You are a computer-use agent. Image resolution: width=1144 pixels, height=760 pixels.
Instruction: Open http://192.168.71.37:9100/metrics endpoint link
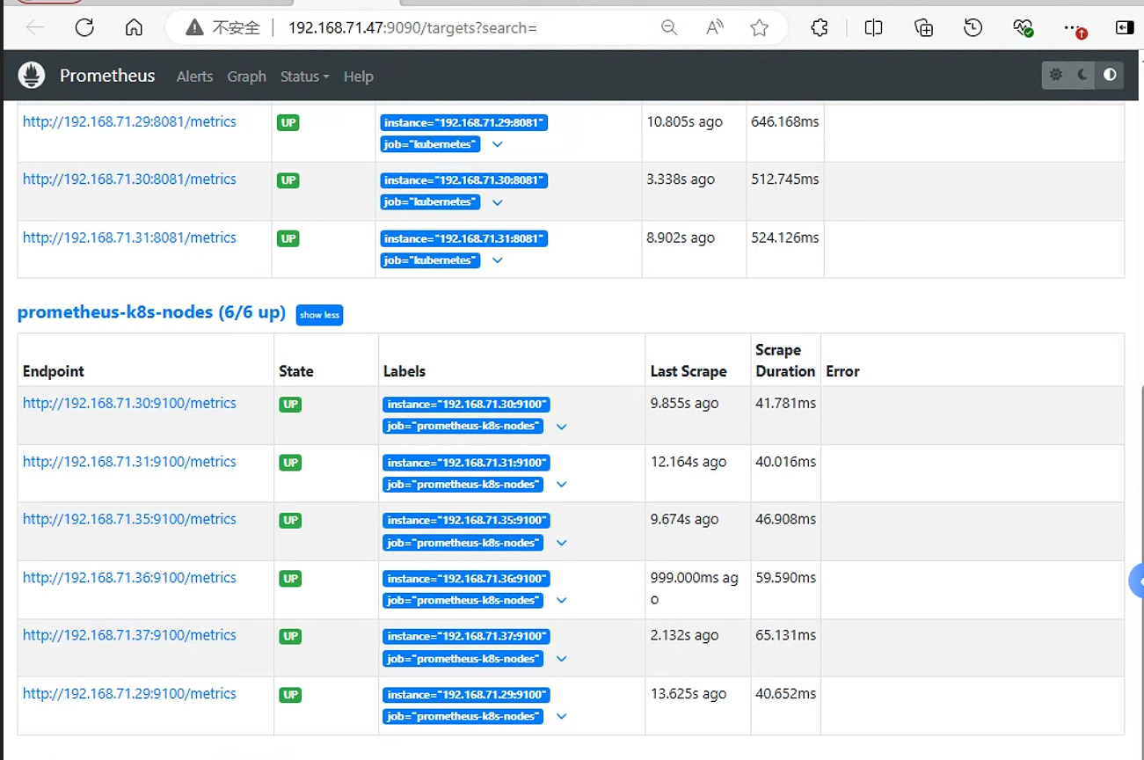click(129, 635)
